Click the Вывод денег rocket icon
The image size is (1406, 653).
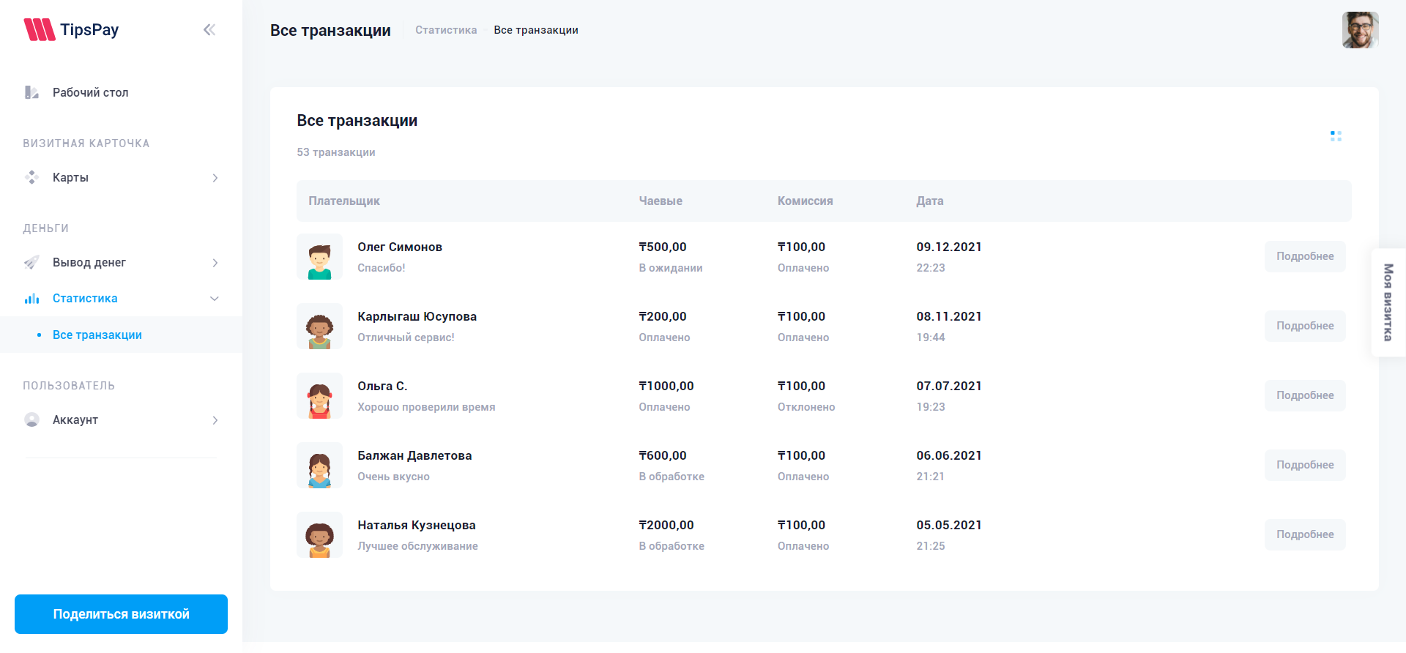coord(31,262)
